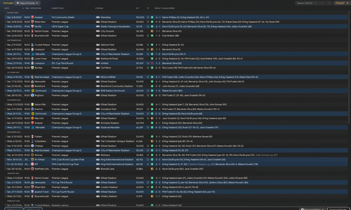Screen dimensions: 351x210
Task: Click the Al-Ittihad club badge
Action: [x=32, y=160]
